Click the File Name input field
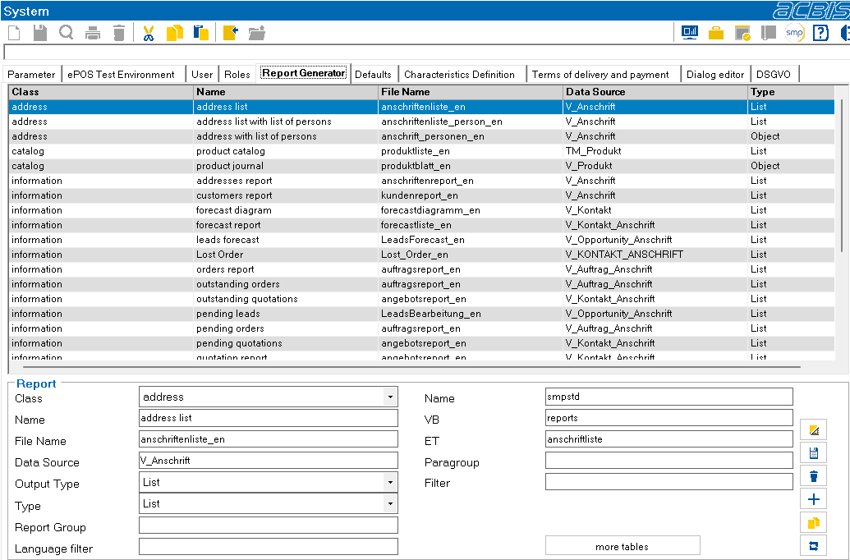The height and width of the screenshot is (560, 850). pyautogui.click(x=269, y=439)
